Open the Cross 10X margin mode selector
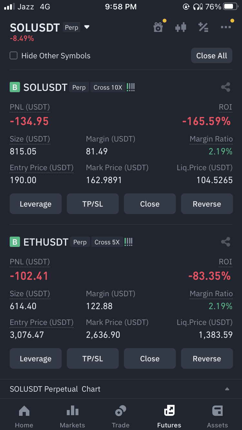The width and height of the screenshot is (242, 430). coord(108,87)
